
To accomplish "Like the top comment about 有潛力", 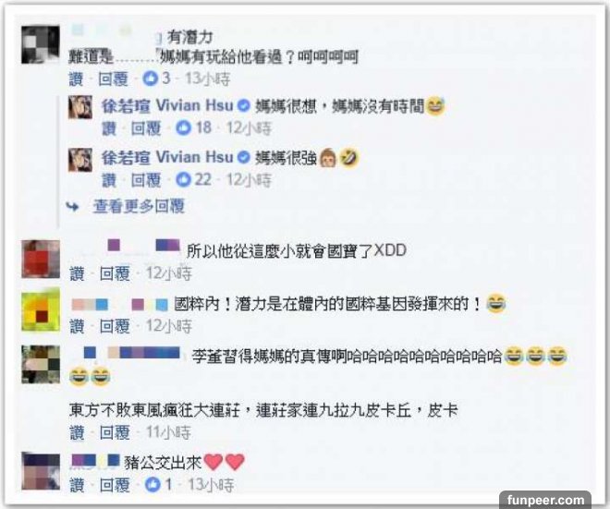I will [x=76, y=79].
